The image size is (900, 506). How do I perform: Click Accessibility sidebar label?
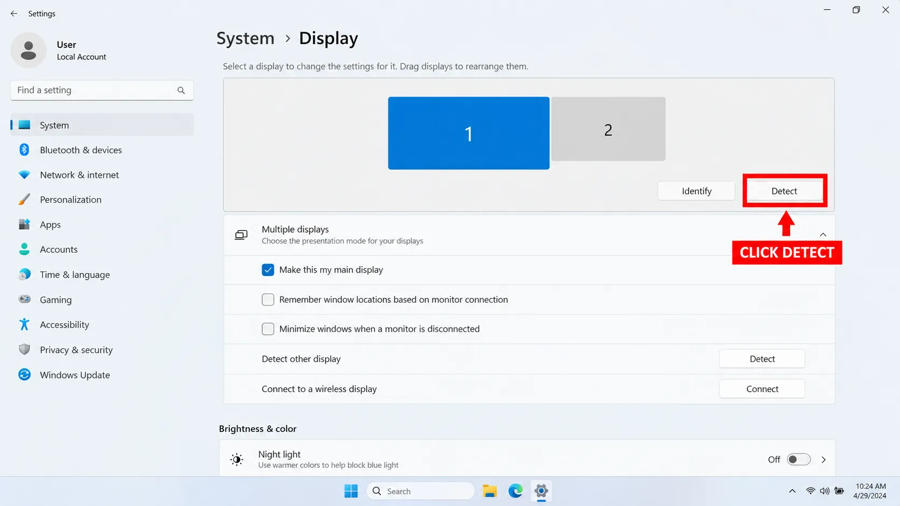pos(65,325)
